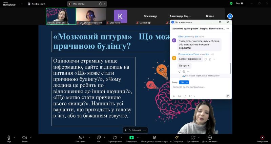Screen dimensions: 271x144
Task: Open the Участники participants panel
Action: click(80, 139)
